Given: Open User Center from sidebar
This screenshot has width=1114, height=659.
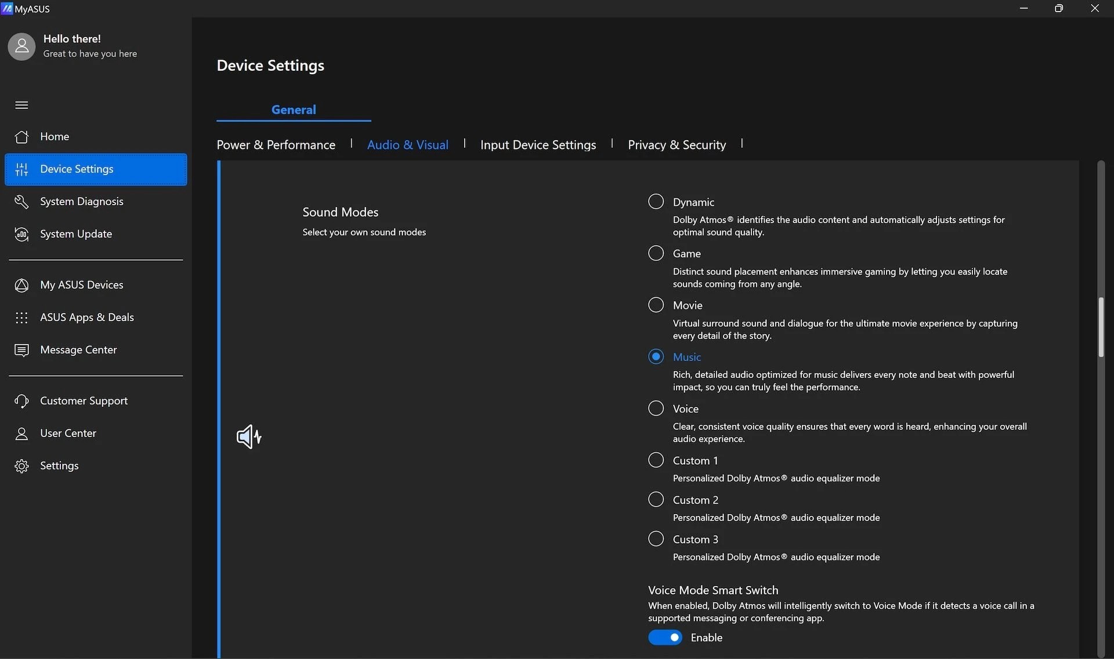Looking at the screenshot, I should click(x=68, y=434).
